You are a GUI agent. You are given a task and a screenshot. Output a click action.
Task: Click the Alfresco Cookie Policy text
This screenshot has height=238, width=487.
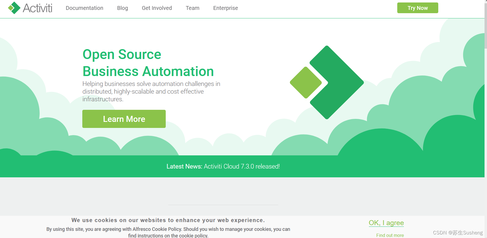click(157, 229)
